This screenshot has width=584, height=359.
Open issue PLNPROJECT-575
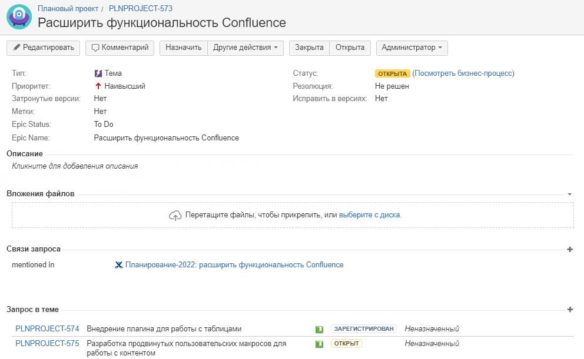47,344
